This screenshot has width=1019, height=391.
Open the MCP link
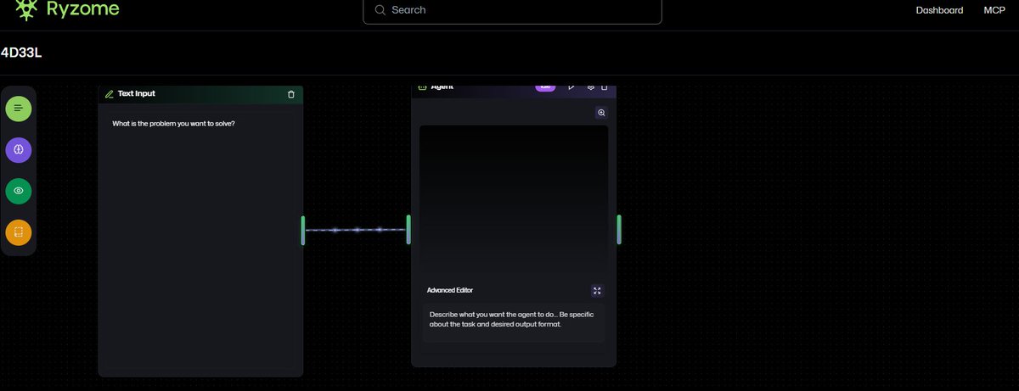[994, 10]
